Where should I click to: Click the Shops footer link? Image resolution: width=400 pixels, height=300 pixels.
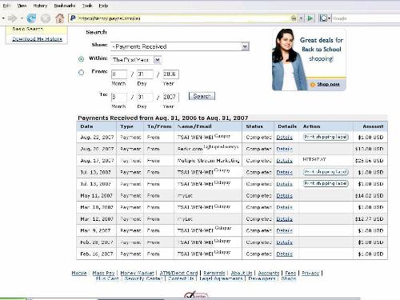[x=289, y=278]
